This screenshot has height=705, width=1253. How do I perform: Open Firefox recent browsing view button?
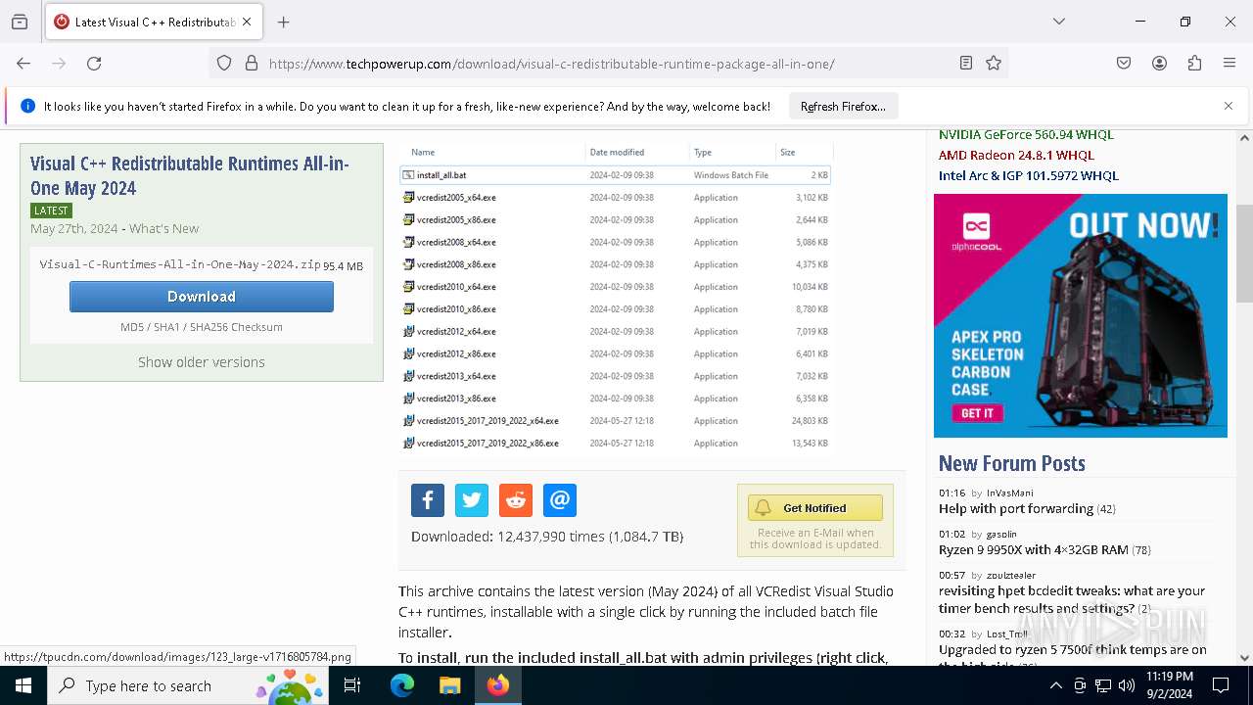tap(20, 22)
